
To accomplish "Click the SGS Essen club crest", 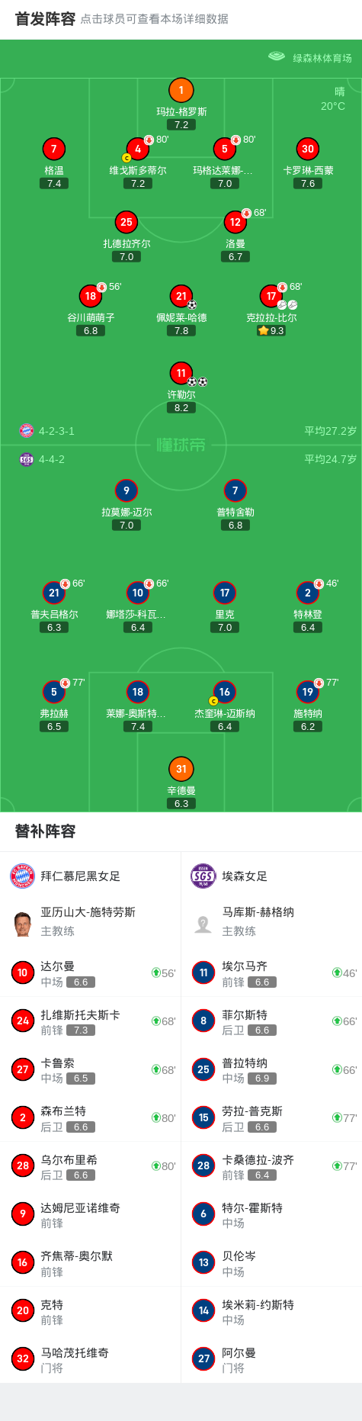I will 203,876.
